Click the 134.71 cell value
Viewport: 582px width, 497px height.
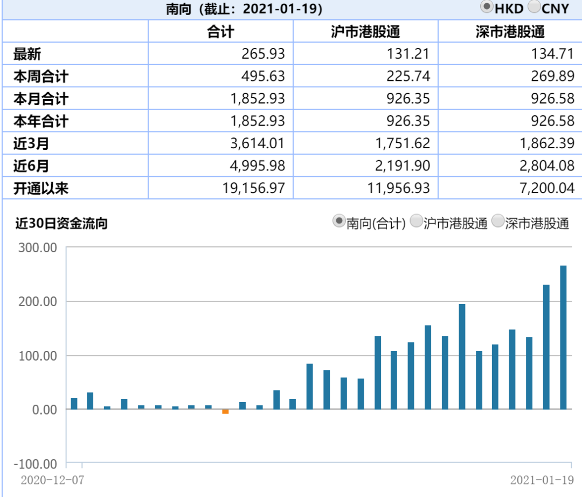click(553, 54)
